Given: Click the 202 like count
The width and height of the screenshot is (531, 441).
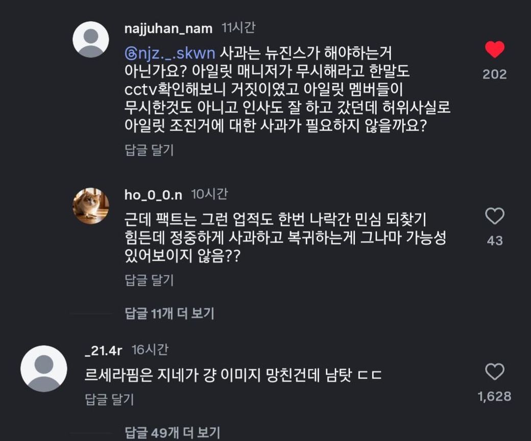Looking at the screenshot, I should pos(494,74).
